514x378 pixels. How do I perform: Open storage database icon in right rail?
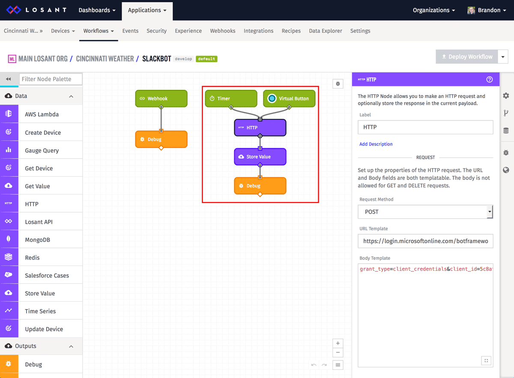click(x=506, y=131)
